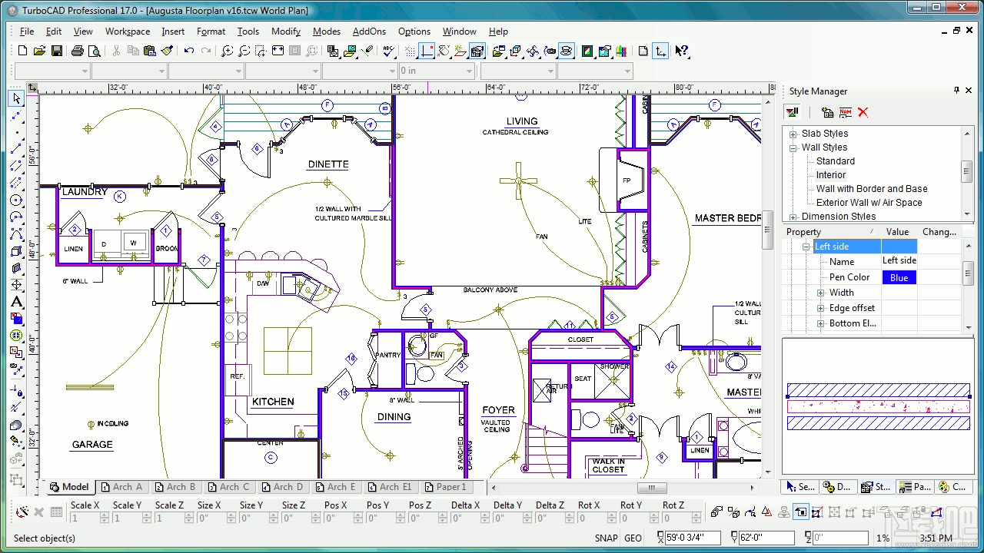Click the Format Painter brush icon
The image size is (984, 553).
[x=168, y=51]
